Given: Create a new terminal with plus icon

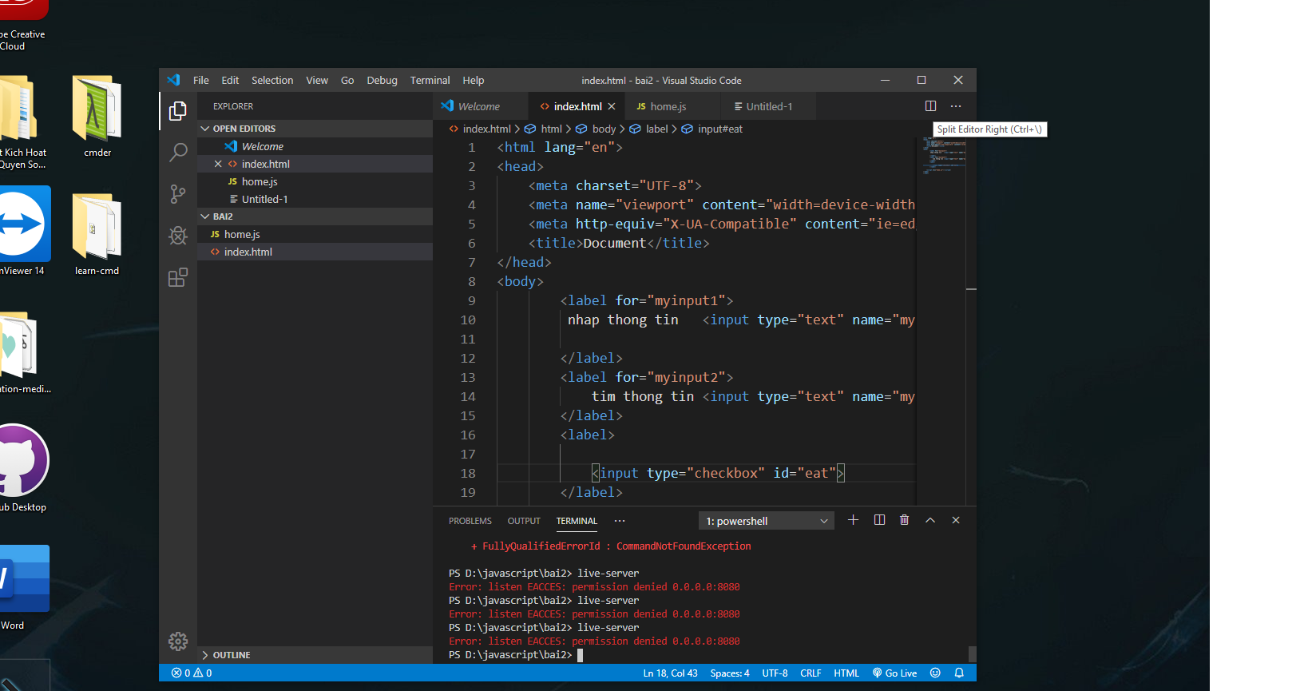Looking at the screenshot, I should [853, 520].
